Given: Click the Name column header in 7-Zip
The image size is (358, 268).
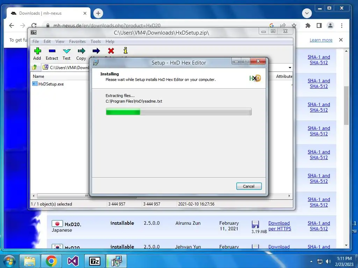Looking at the screenshot, I should click(38, 76).
